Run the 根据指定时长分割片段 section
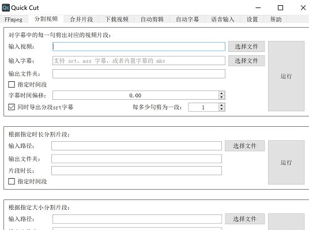The image size is (309, 230). pyautogui.click(x=286, y=163)
